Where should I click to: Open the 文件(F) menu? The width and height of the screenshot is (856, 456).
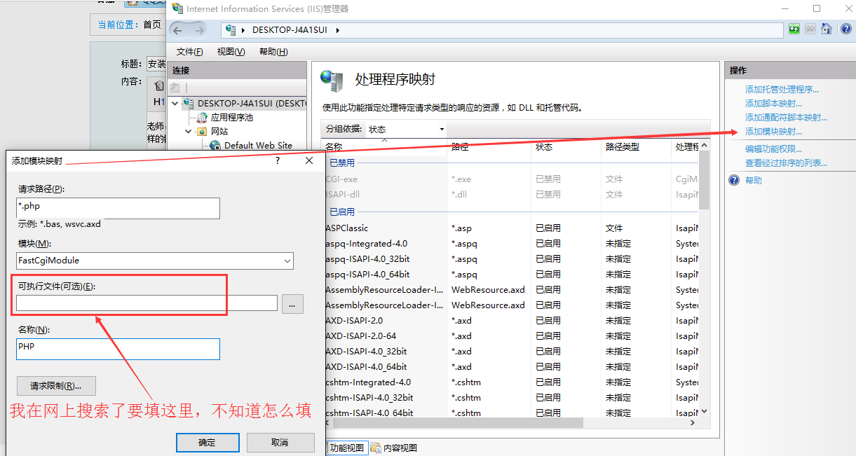point(189,52)
